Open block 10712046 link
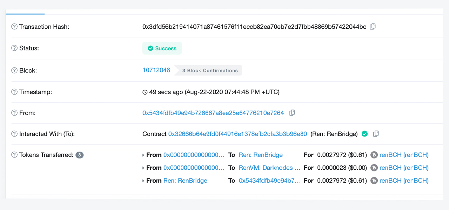The width and height of the screenshot is (449, 210). tap(156, 70)
